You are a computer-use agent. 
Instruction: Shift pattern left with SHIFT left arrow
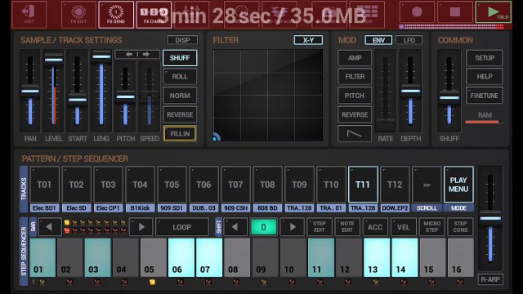(x=235, y=227)
